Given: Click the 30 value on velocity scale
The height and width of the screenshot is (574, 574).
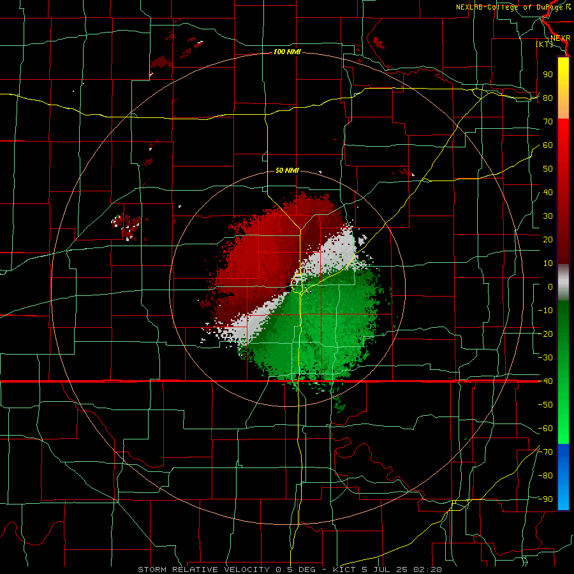Looking at the screenshot, I should pos(548,216).
